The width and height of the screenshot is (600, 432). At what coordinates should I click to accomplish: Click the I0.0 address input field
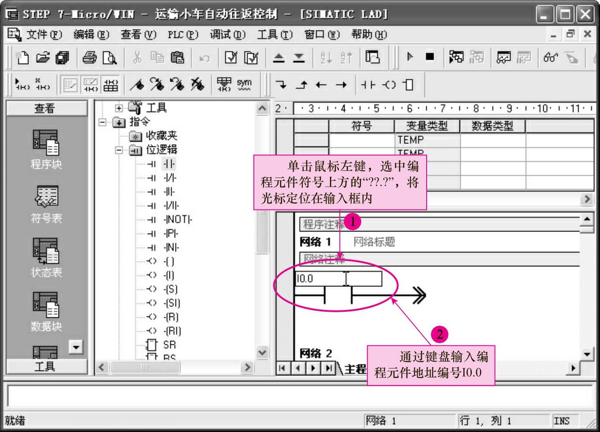pos(338,279)
